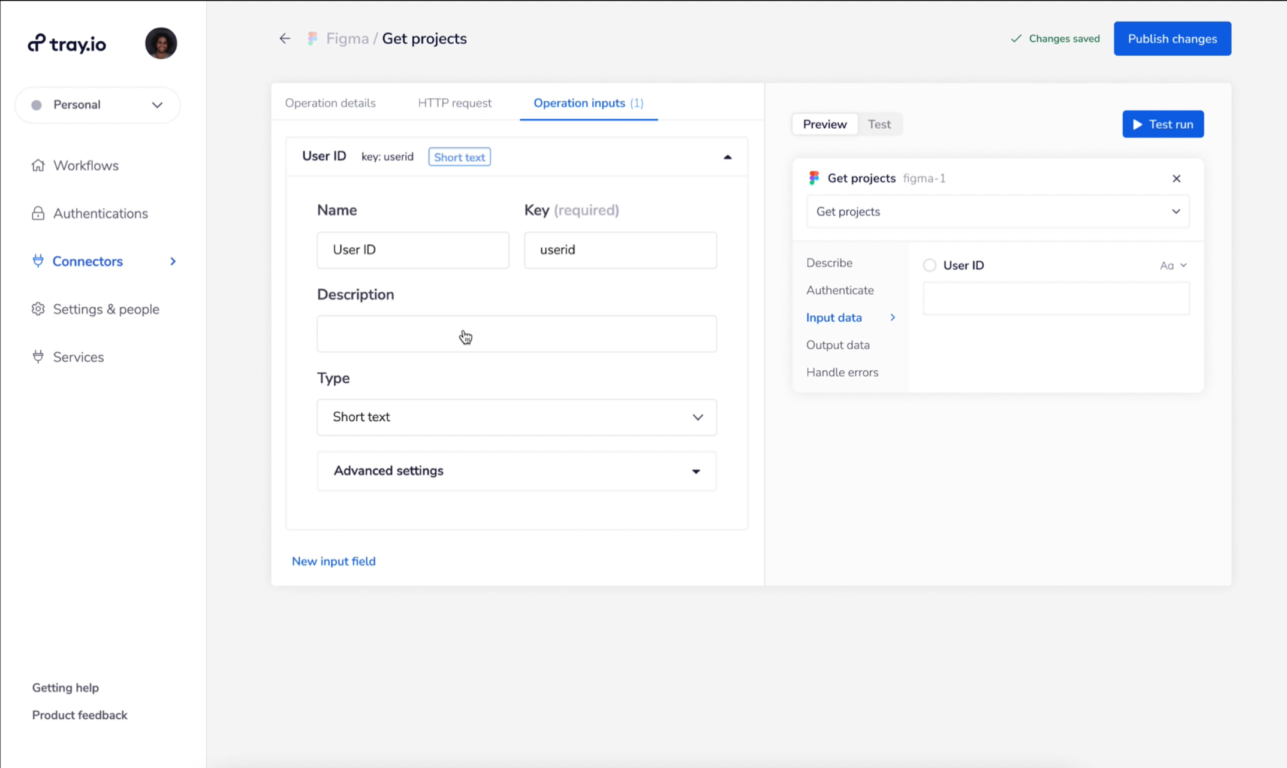This screenshot has width=1287, height=768.
Task: Open the Type dropdown for Short text
Action: pyautogui.click(x=517, y=417)
